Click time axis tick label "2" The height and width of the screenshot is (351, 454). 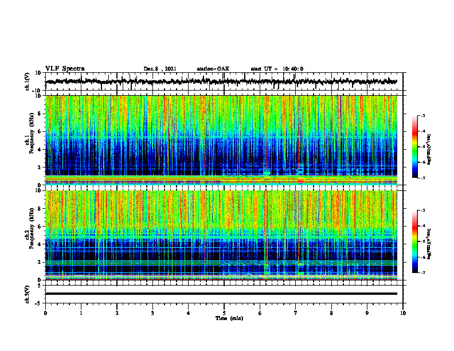117,313
